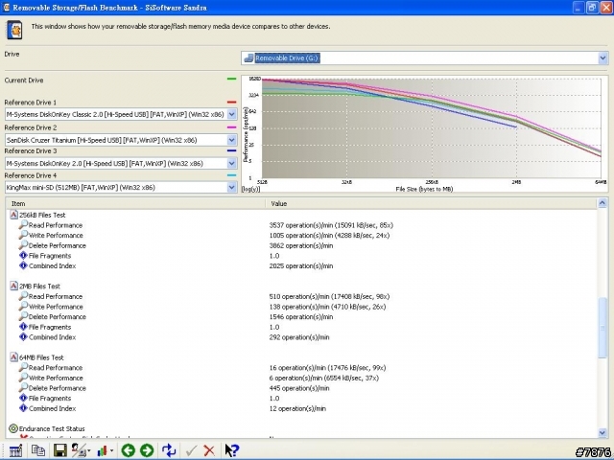This screenshot has height=460, width=614.
Task: Click the performance graph chart
Action: [424, 133]
